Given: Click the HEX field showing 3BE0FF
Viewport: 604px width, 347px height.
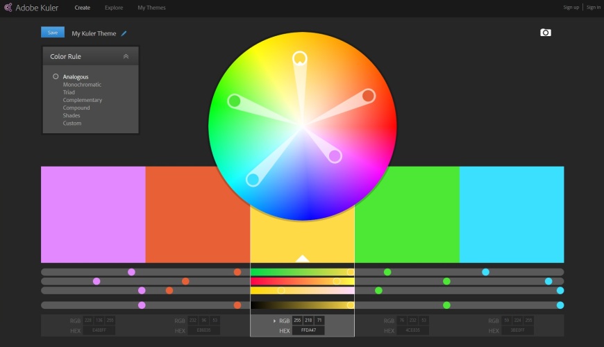Looking at the screenshot, I should coord(517,330).
